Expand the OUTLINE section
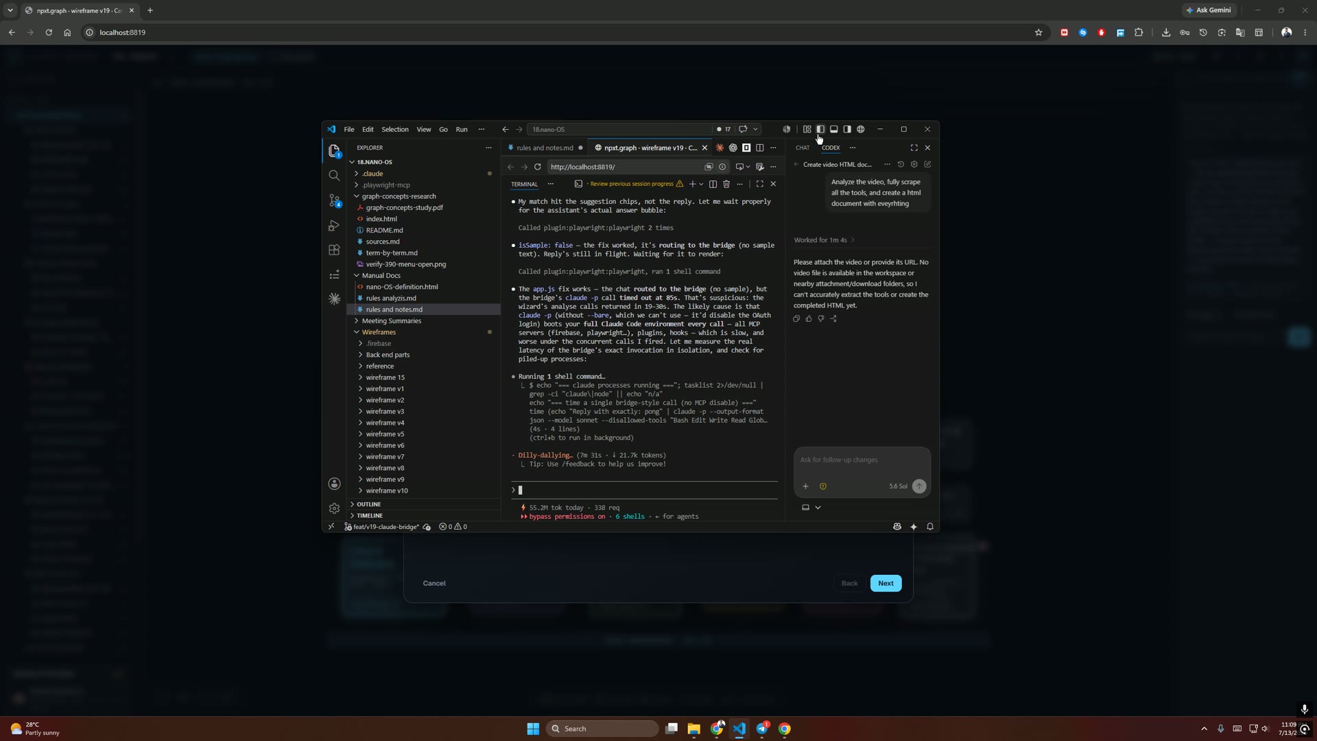This screenshot has height=741, width=1317. 422,504
